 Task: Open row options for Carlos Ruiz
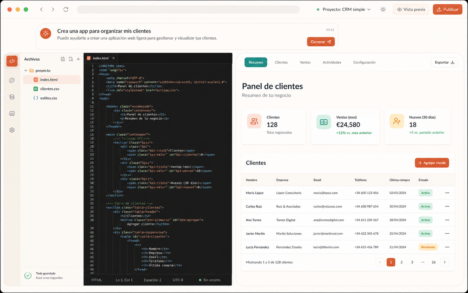pos(447,206)
